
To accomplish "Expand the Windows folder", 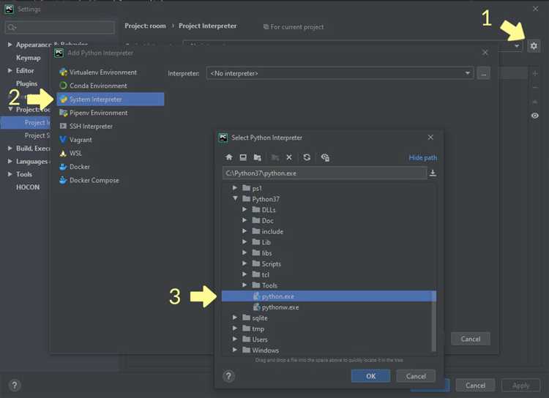I will (x=234, y=350).
